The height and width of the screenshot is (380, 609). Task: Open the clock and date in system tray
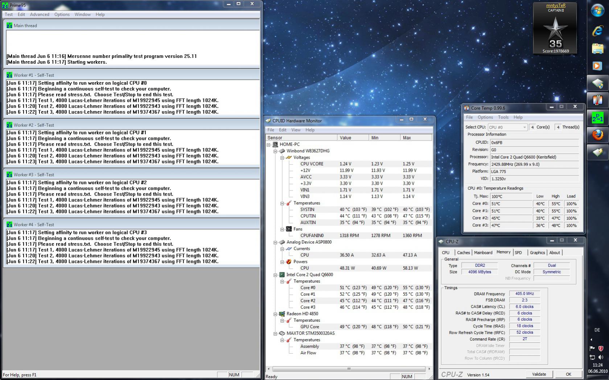pyautogui.click(x=597, y=368)
